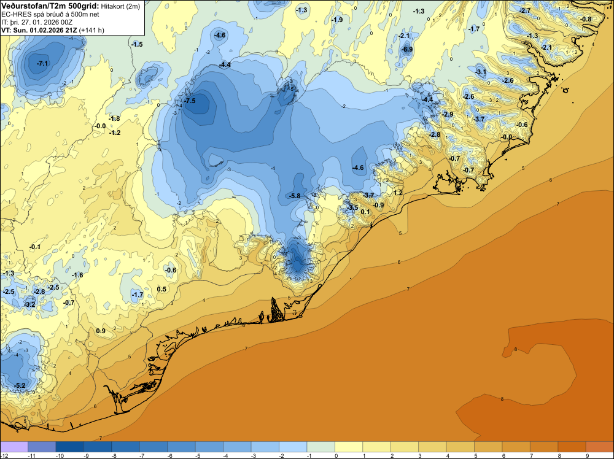Click the -0.8 temperature label

586,19
